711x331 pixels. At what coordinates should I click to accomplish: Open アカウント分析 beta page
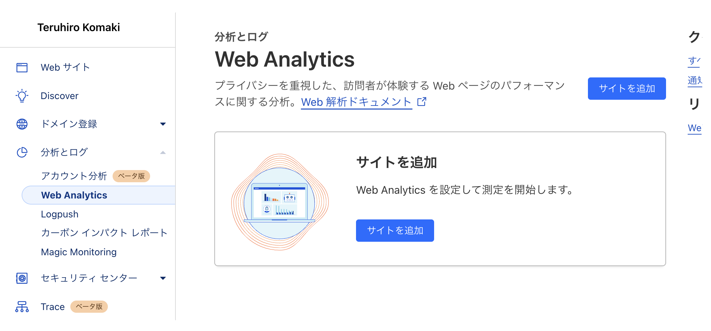point(74,176)
